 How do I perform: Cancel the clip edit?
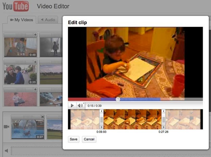[x=89, y=139]
